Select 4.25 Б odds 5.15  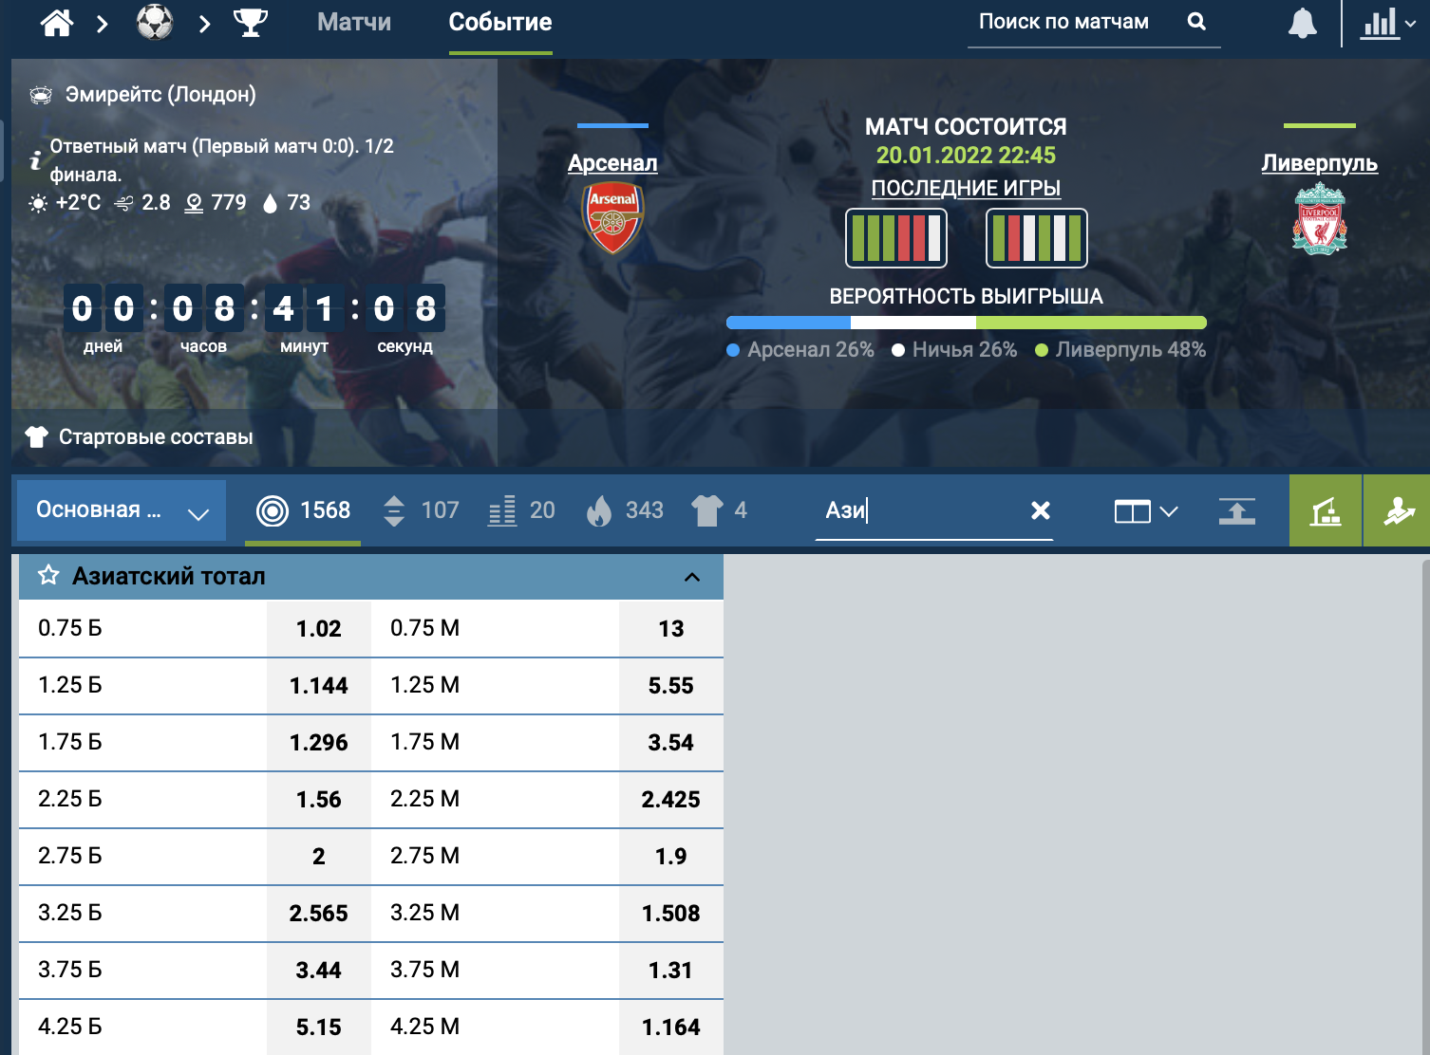[319, 1027]
